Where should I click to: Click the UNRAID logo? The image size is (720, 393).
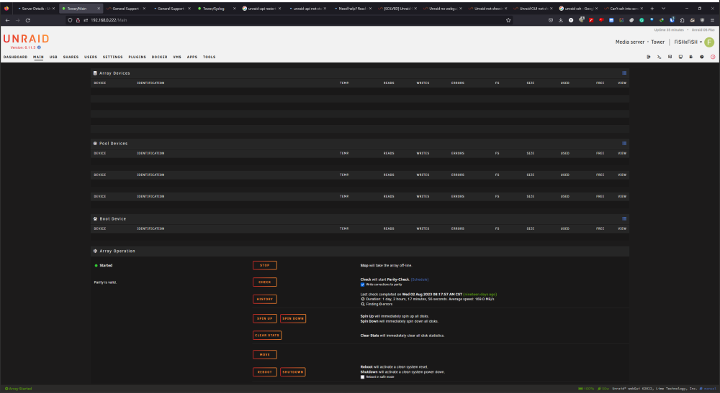pyautogui.click(x=26, y=39)
